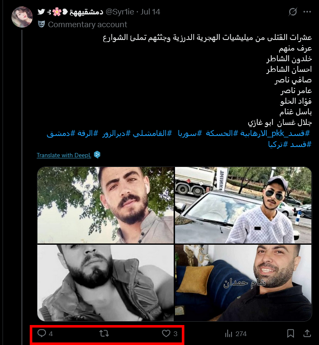Open the #دمشق hashtag
319x345 pixels.
[x=61, y=133]
